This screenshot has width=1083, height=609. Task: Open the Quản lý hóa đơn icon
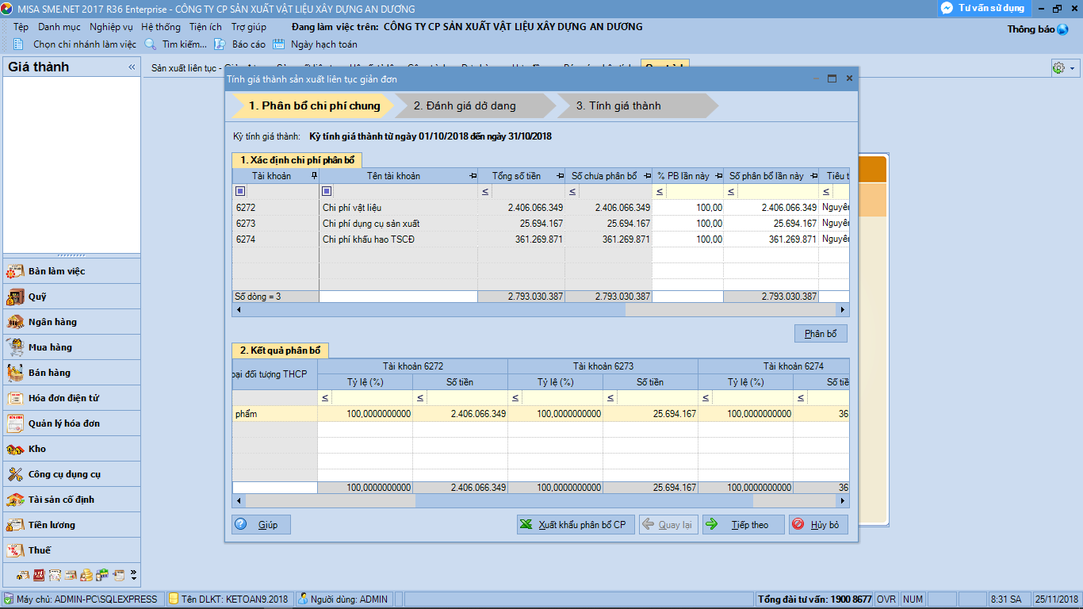pyautogui.click(x=15, y=423)
